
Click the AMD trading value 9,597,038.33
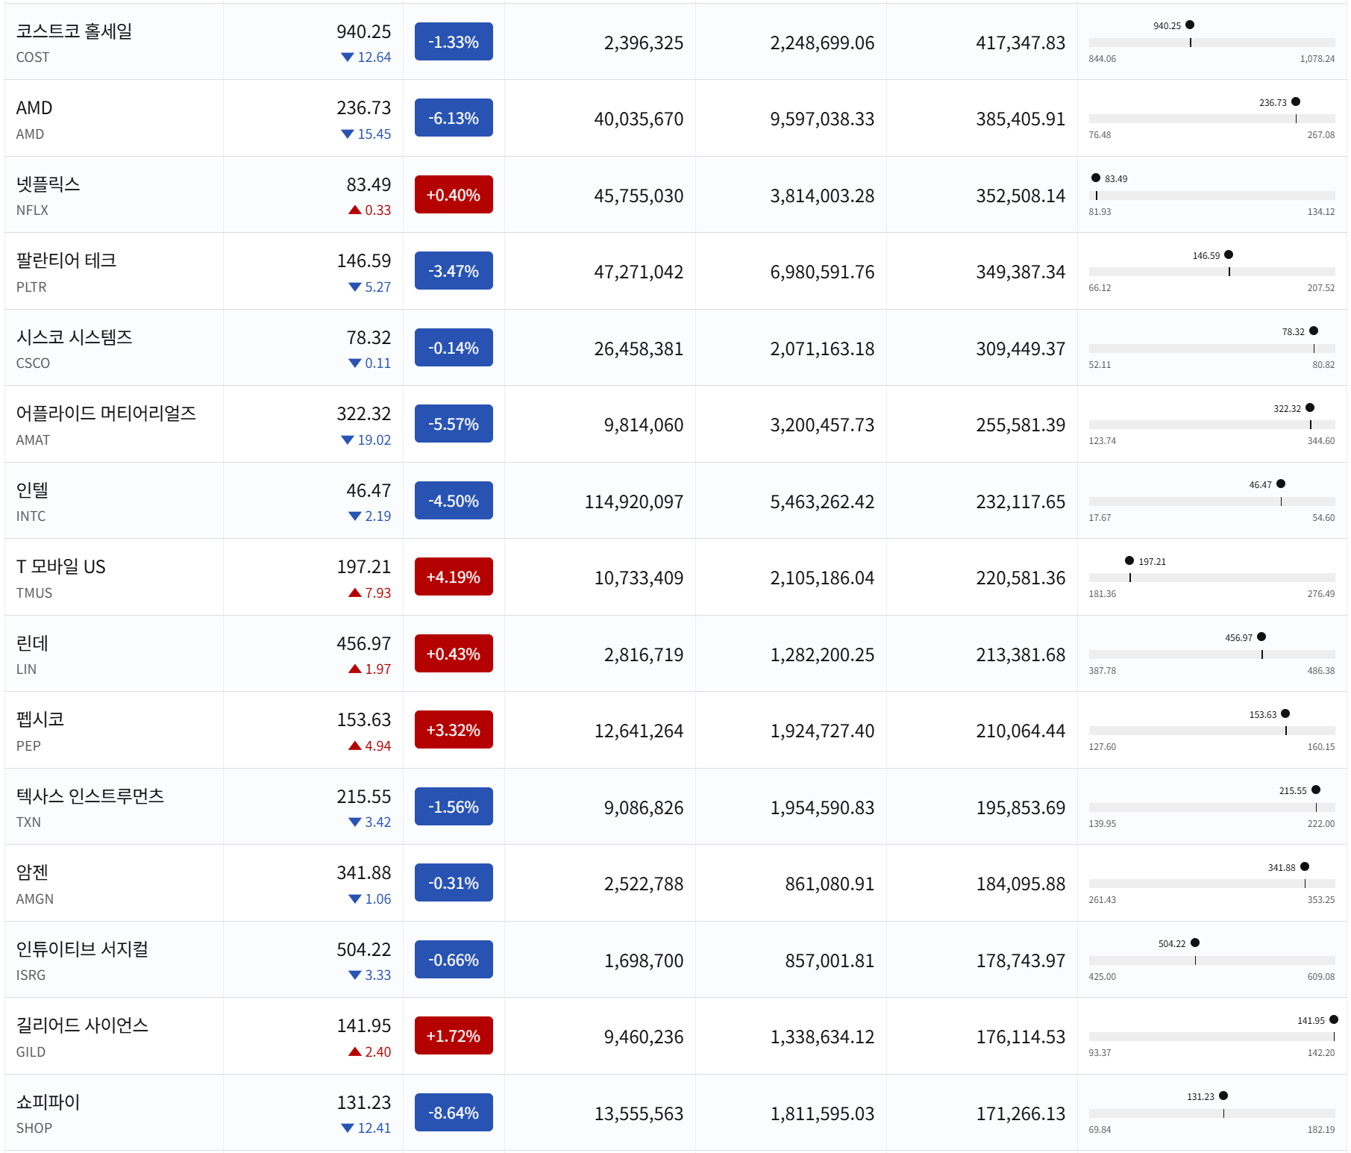[x=822, y=119]
